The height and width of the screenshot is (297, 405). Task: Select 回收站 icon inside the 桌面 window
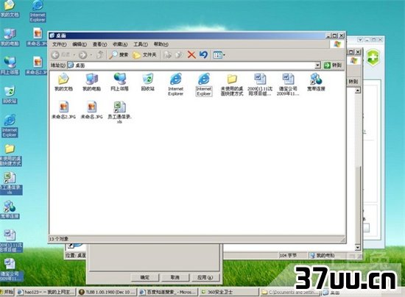point(148,82)
